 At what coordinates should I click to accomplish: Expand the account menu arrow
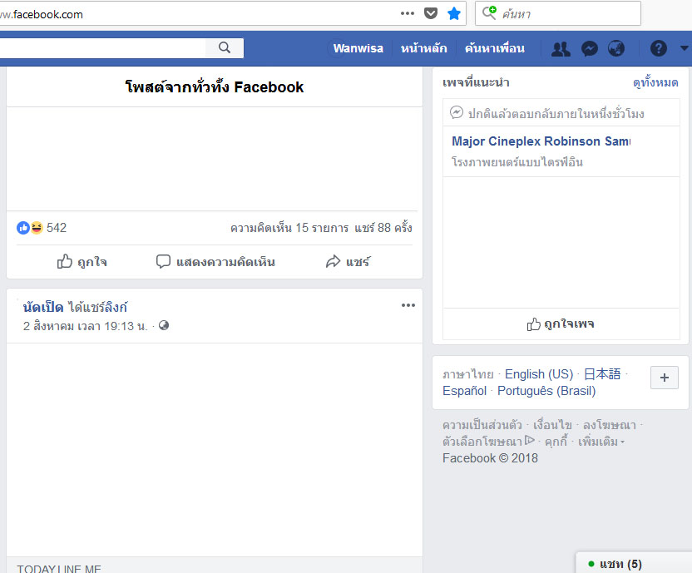tap(684, 47)
